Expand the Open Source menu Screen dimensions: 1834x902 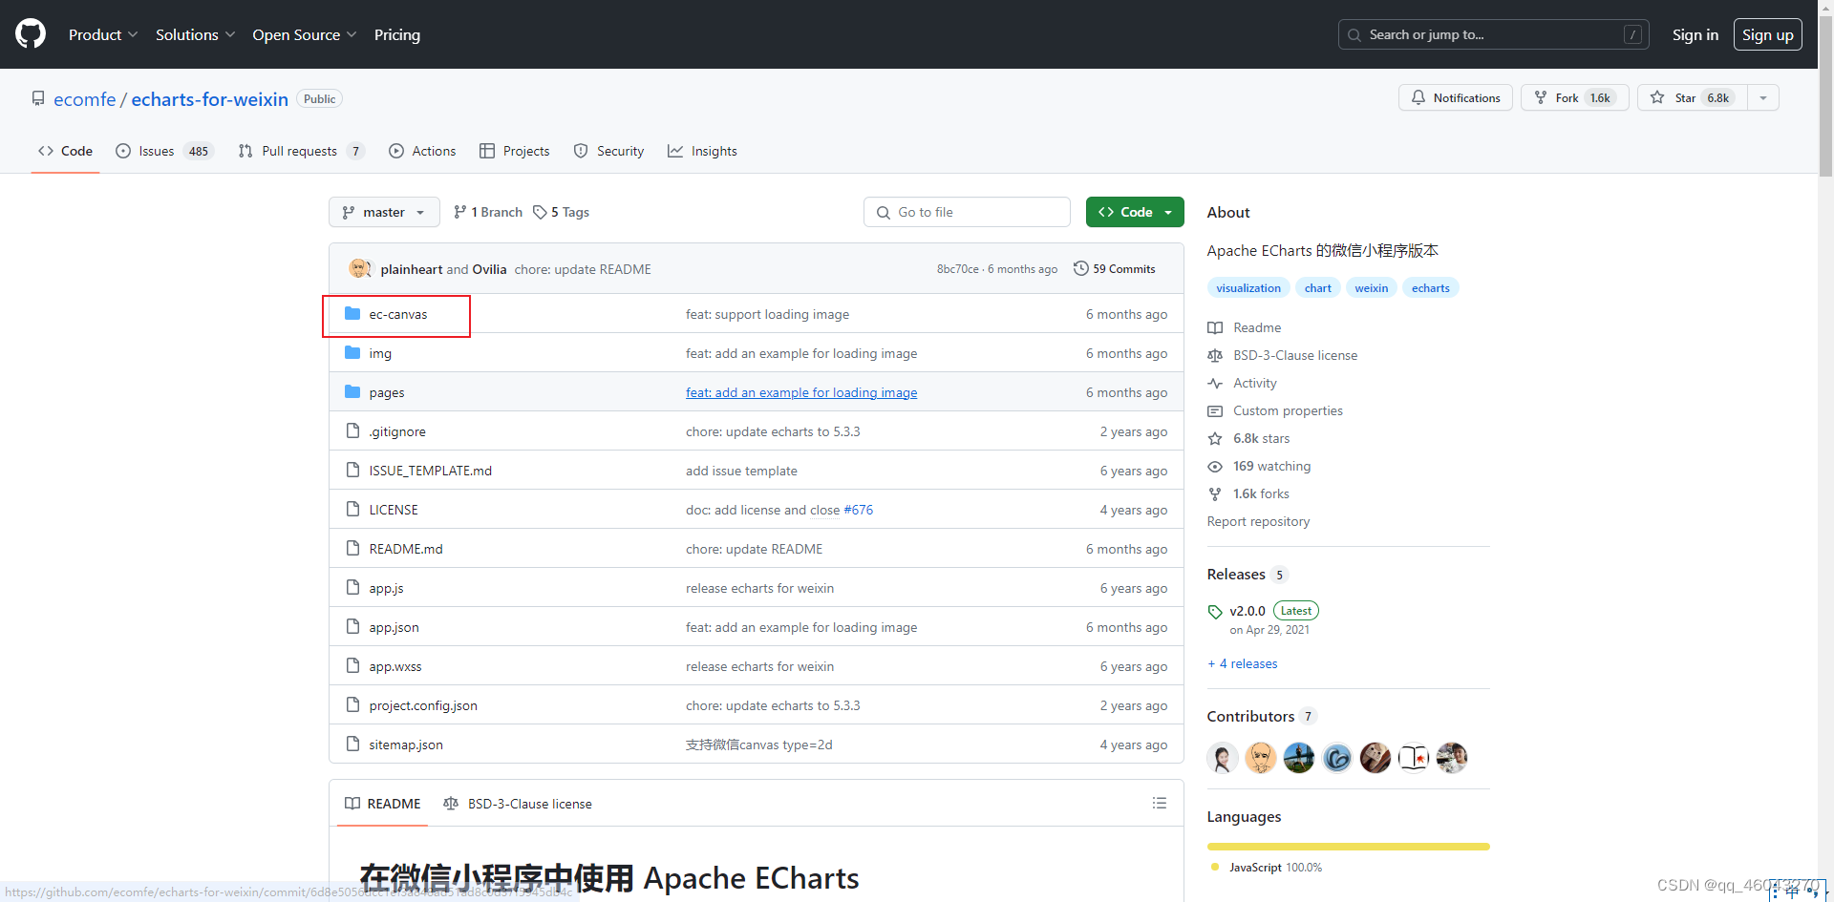305,34
